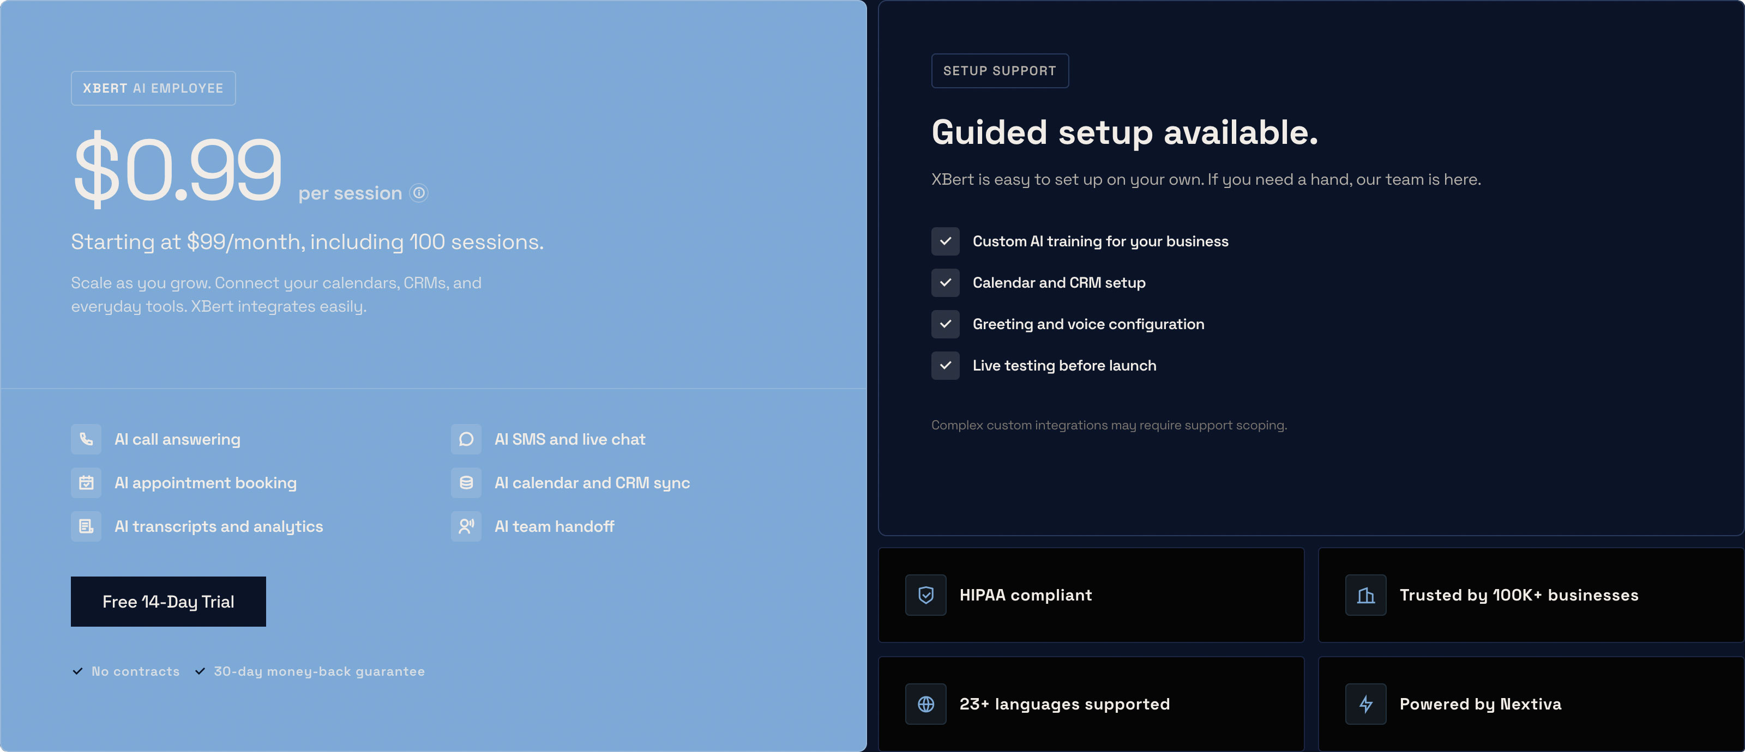The height and width of the screenshot is (752, 1745).
Task: Click the person icon for AI team handoff
Action: [x=466, y=526]
